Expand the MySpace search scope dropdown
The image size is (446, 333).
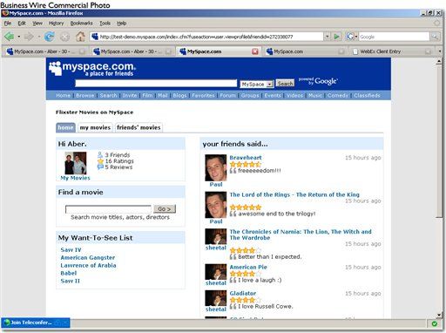tap(270, 84)
